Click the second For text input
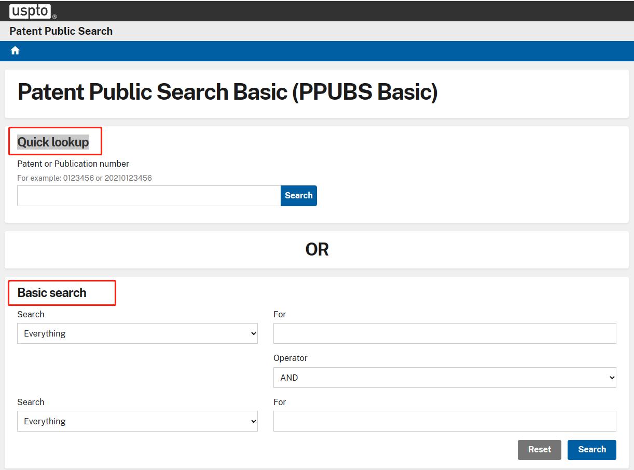Image resolution: width=634 pixels, height=470 pixels. click(445, 421)
